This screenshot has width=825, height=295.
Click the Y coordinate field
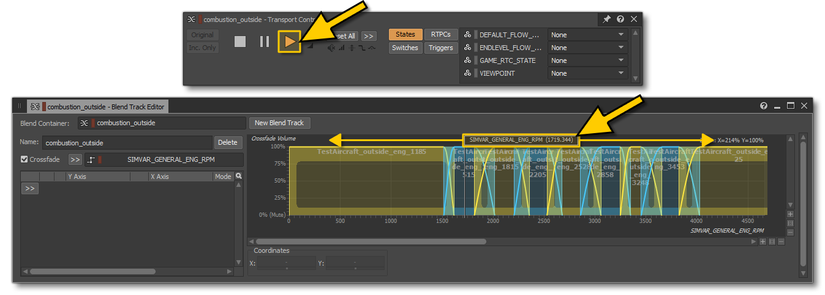[x=355, y=263]
